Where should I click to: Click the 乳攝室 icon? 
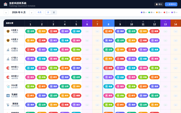(x=8, y=95)
